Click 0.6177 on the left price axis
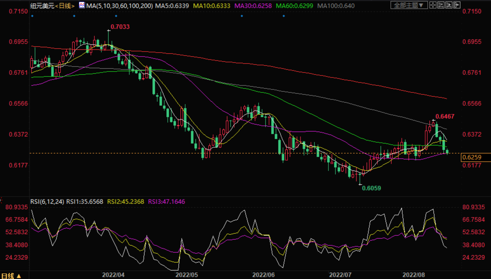This screenshot has width=491, height=279. 18,165
